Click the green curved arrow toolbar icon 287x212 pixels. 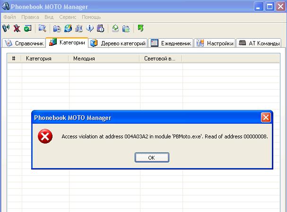coord(140,28)
